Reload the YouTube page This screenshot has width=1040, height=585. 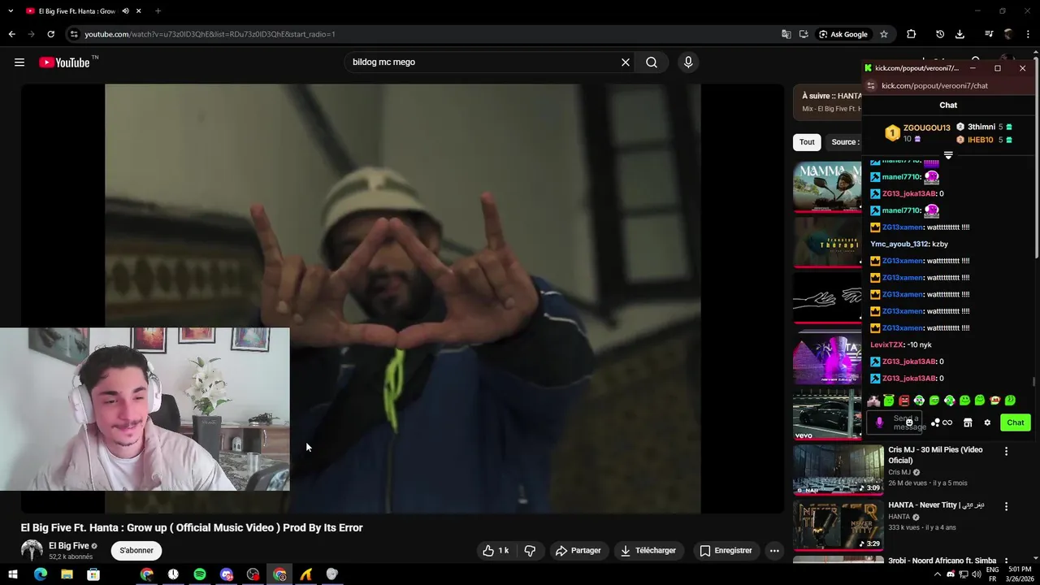coord(50,34)
